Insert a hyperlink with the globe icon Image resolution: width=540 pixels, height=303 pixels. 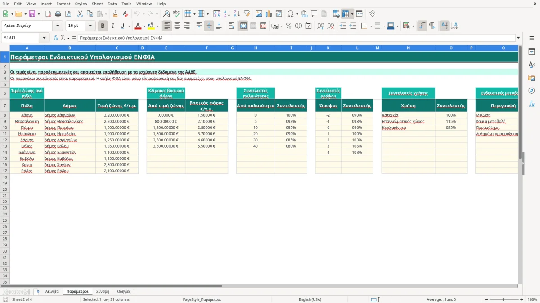304,14
